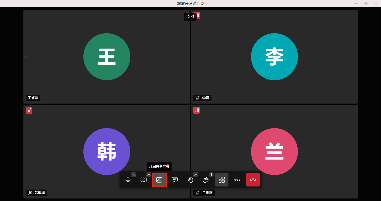This screenshot has width=381, height=201.
Task: Open the more actions menu
Action: coord(237,180)
